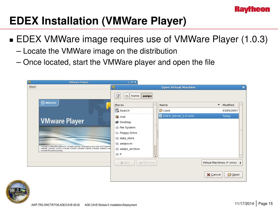
Task: Select root in the Places list
Action: [134, 117]
